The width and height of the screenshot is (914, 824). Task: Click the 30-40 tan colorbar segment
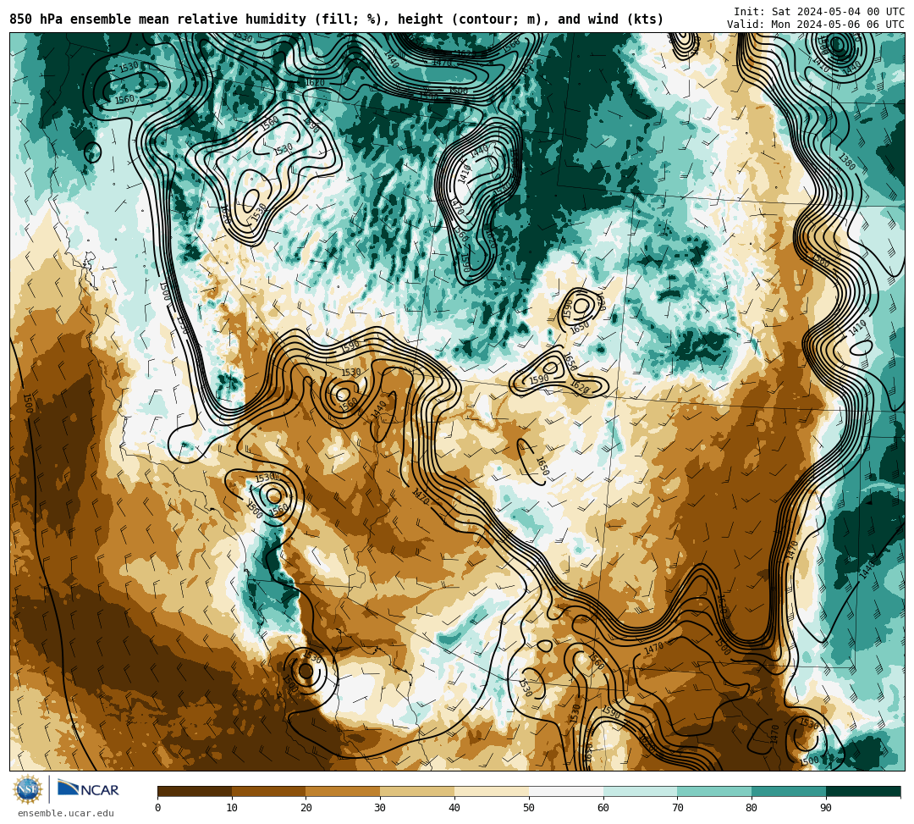coord(417,791)
